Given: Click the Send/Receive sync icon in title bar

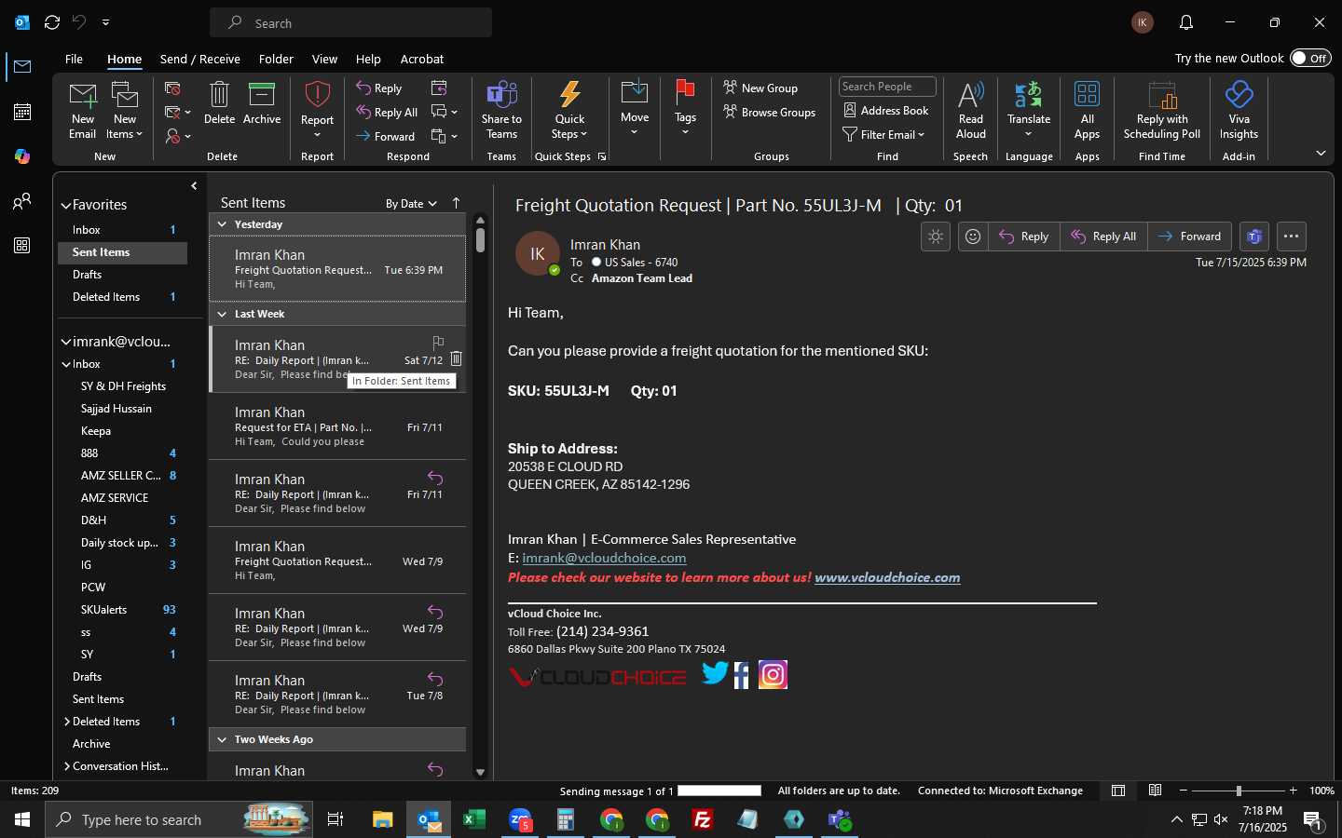Looking at the screenshot, I should pyautogui.click(x=52, y=22).
